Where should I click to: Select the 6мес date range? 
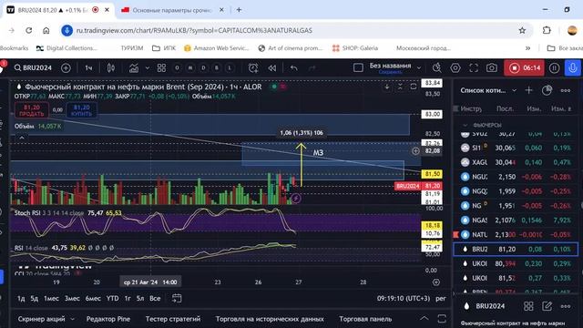pos(93,298)
